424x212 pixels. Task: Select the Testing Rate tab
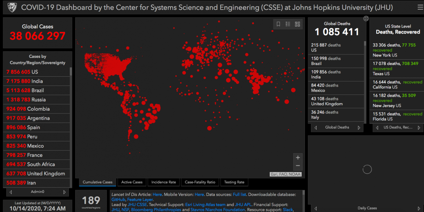pos(234,182)
